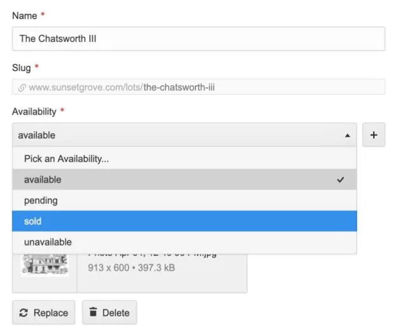The image size is (396, 332).
Task: Click the trash can icon on Delete
Action: pyautogui.click(x=93, y=312)
